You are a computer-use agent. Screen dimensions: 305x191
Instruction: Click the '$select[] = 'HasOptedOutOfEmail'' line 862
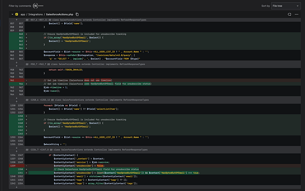point(70,41)
